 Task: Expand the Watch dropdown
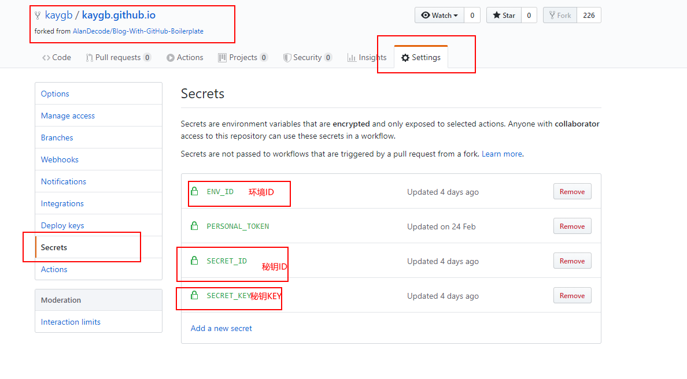tap(439, 16)
